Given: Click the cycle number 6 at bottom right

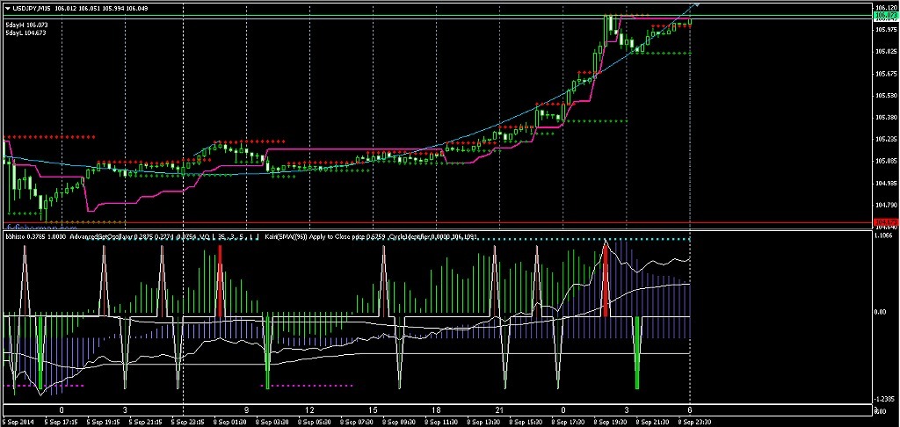Looking at the screenshot, I should [x=690, y=410].
